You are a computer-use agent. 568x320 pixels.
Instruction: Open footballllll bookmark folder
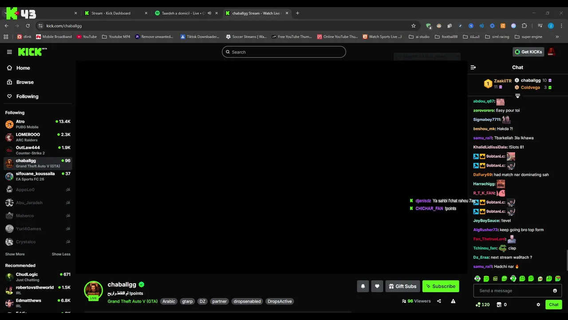click(x=446, y=37)
